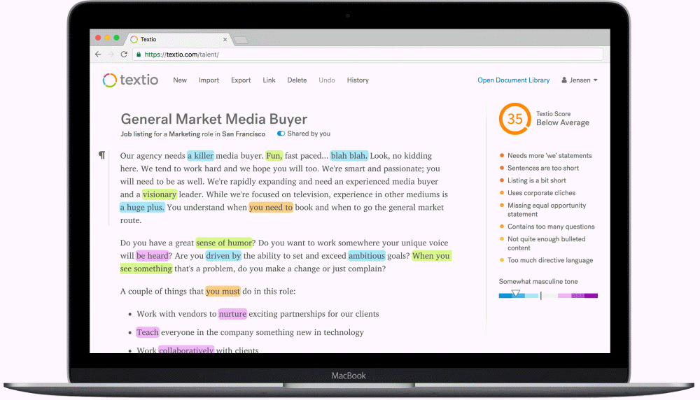Click the browser back arrow
Image resolution: width=700 pixels, height=400 pixels.
click(x=98, y=55)
